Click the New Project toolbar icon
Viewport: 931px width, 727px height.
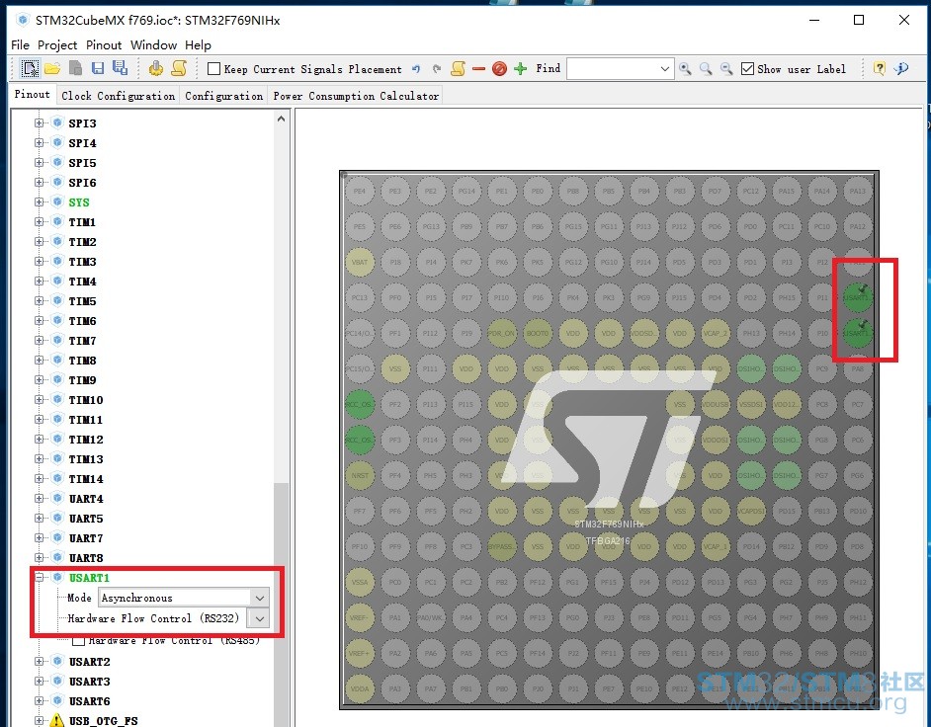(29, 69)
